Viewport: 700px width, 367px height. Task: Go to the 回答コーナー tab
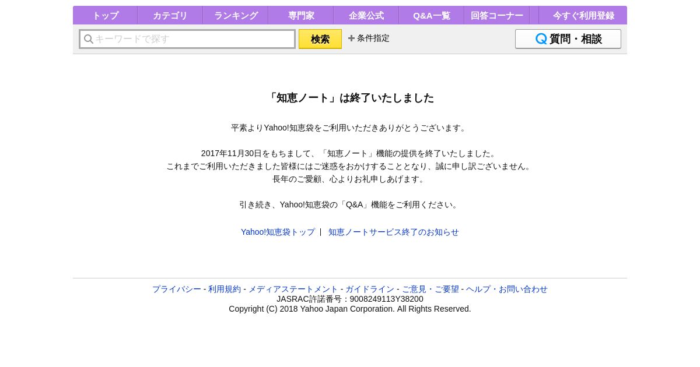click(x=497, y=16)
